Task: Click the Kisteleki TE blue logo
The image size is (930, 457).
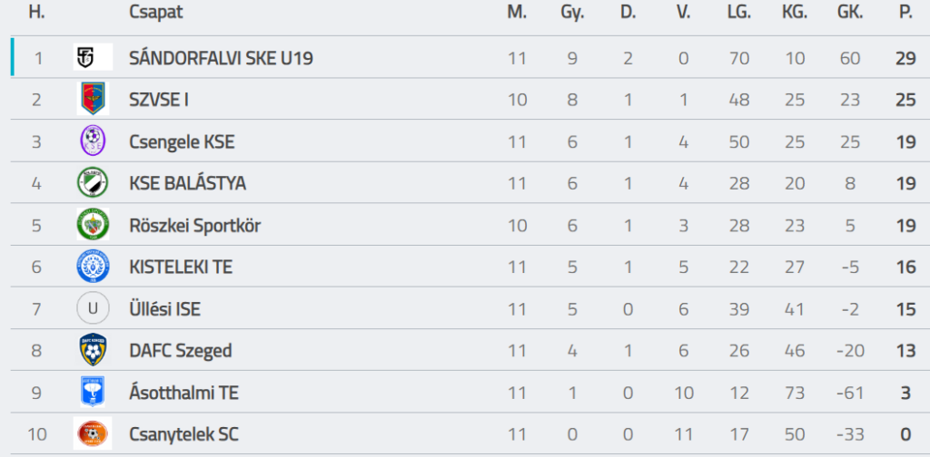Action: click(x=93, y=267)
